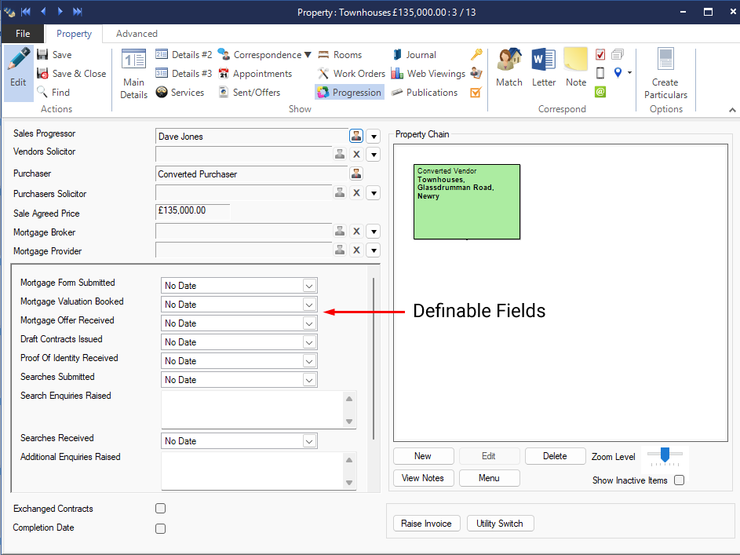Go to next record arrow

click(60, 11)
